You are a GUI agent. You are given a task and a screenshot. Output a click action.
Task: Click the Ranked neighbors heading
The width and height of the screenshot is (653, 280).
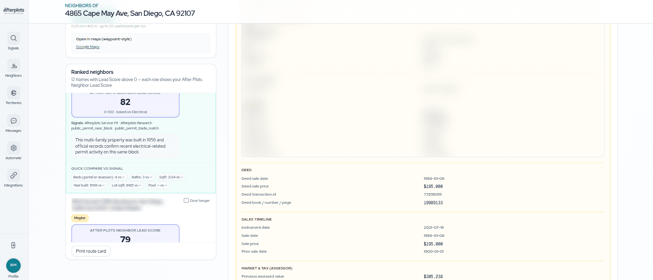point(92,72)
